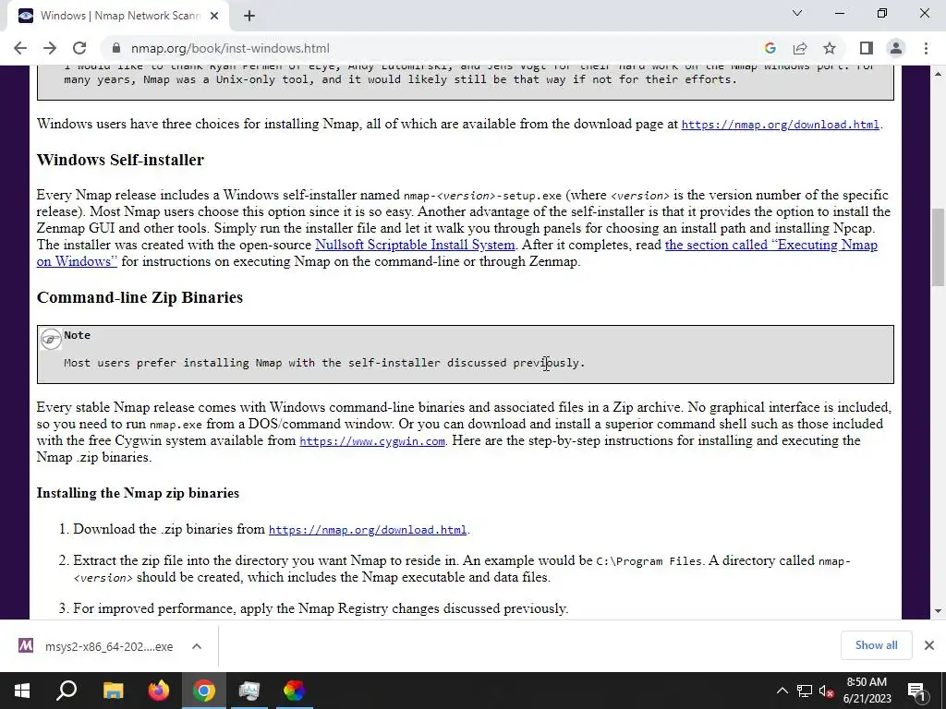This screenshot has height=709, width=946.
Task: Show all downloads
Action: pos(876,645)
